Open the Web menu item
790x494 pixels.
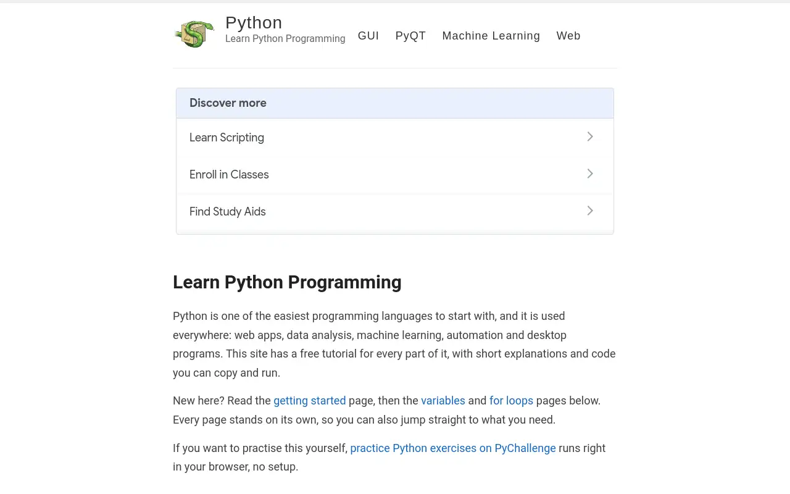point(568,36)
